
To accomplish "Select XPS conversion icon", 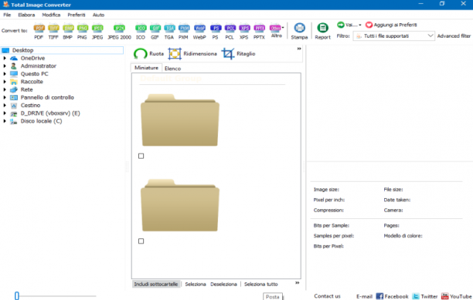I will [x=244, y=32].
